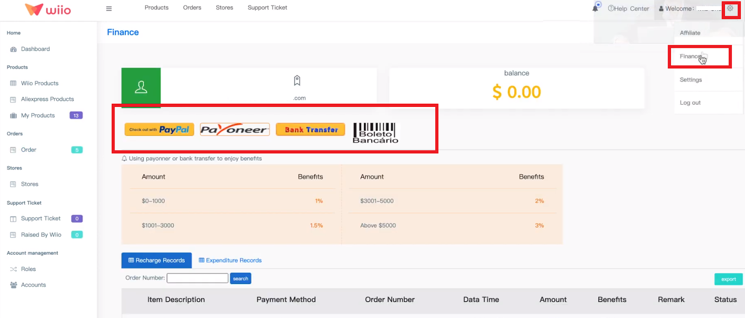
Task: Click the Raised By Wiio sidebar icon
Action: [13, 235]
